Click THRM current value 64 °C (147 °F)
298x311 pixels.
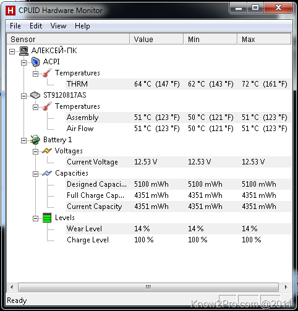(x=157, y=84)
